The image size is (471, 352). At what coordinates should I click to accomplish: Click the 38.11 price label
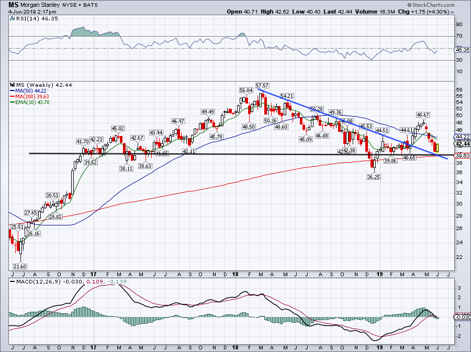coord(126,168)
